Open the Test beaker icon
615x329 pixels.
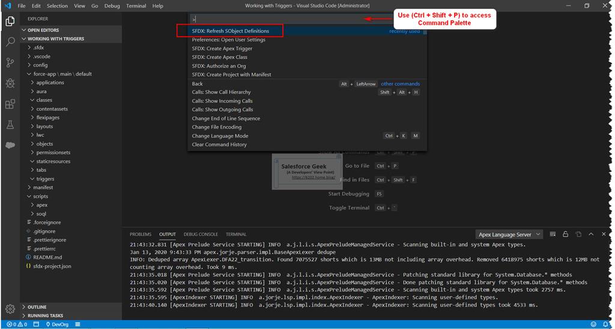tap(10, 125)
